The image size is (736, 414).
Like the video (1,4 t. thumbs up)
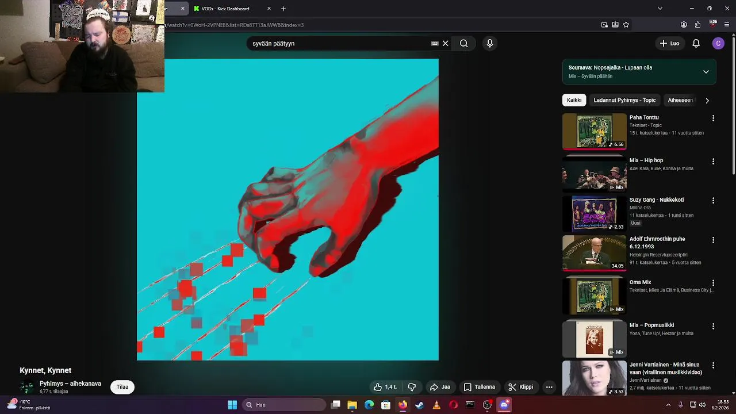click(x=385, y=387)
